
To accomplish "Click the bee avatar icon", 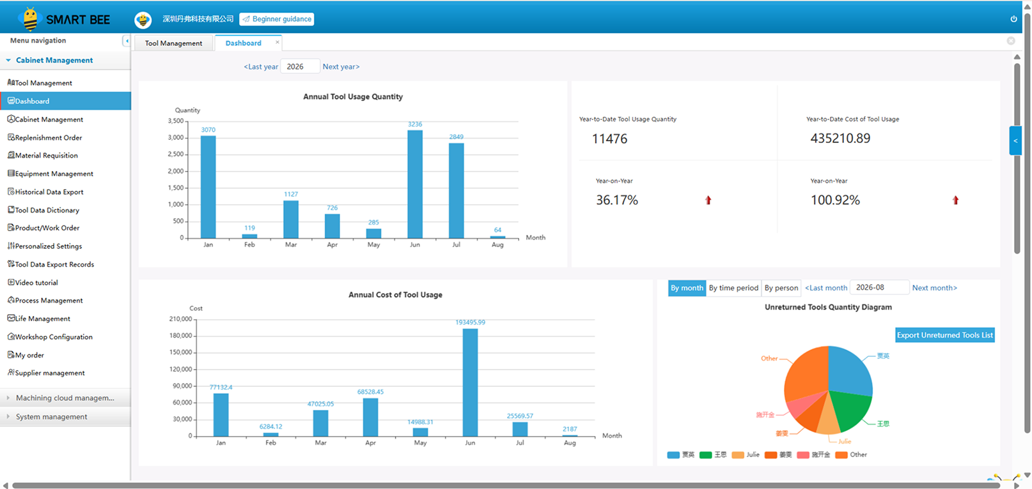I will pyautogui.click(x=143, y=20).
